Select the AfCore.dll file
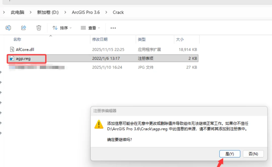The image size is (272, 167). 25,49
